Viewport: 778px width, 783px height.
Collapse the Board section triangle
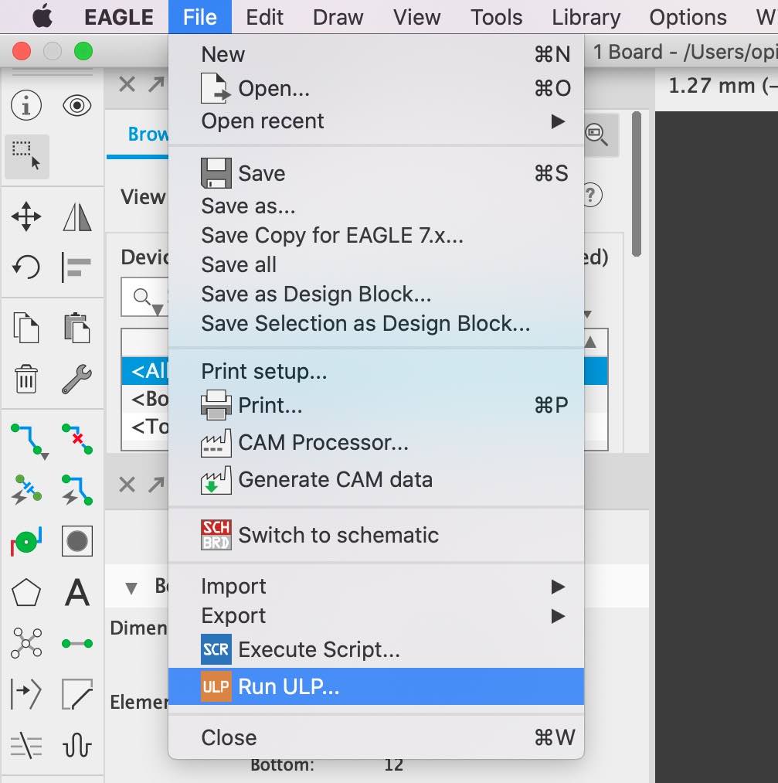[x=131, y=587]
